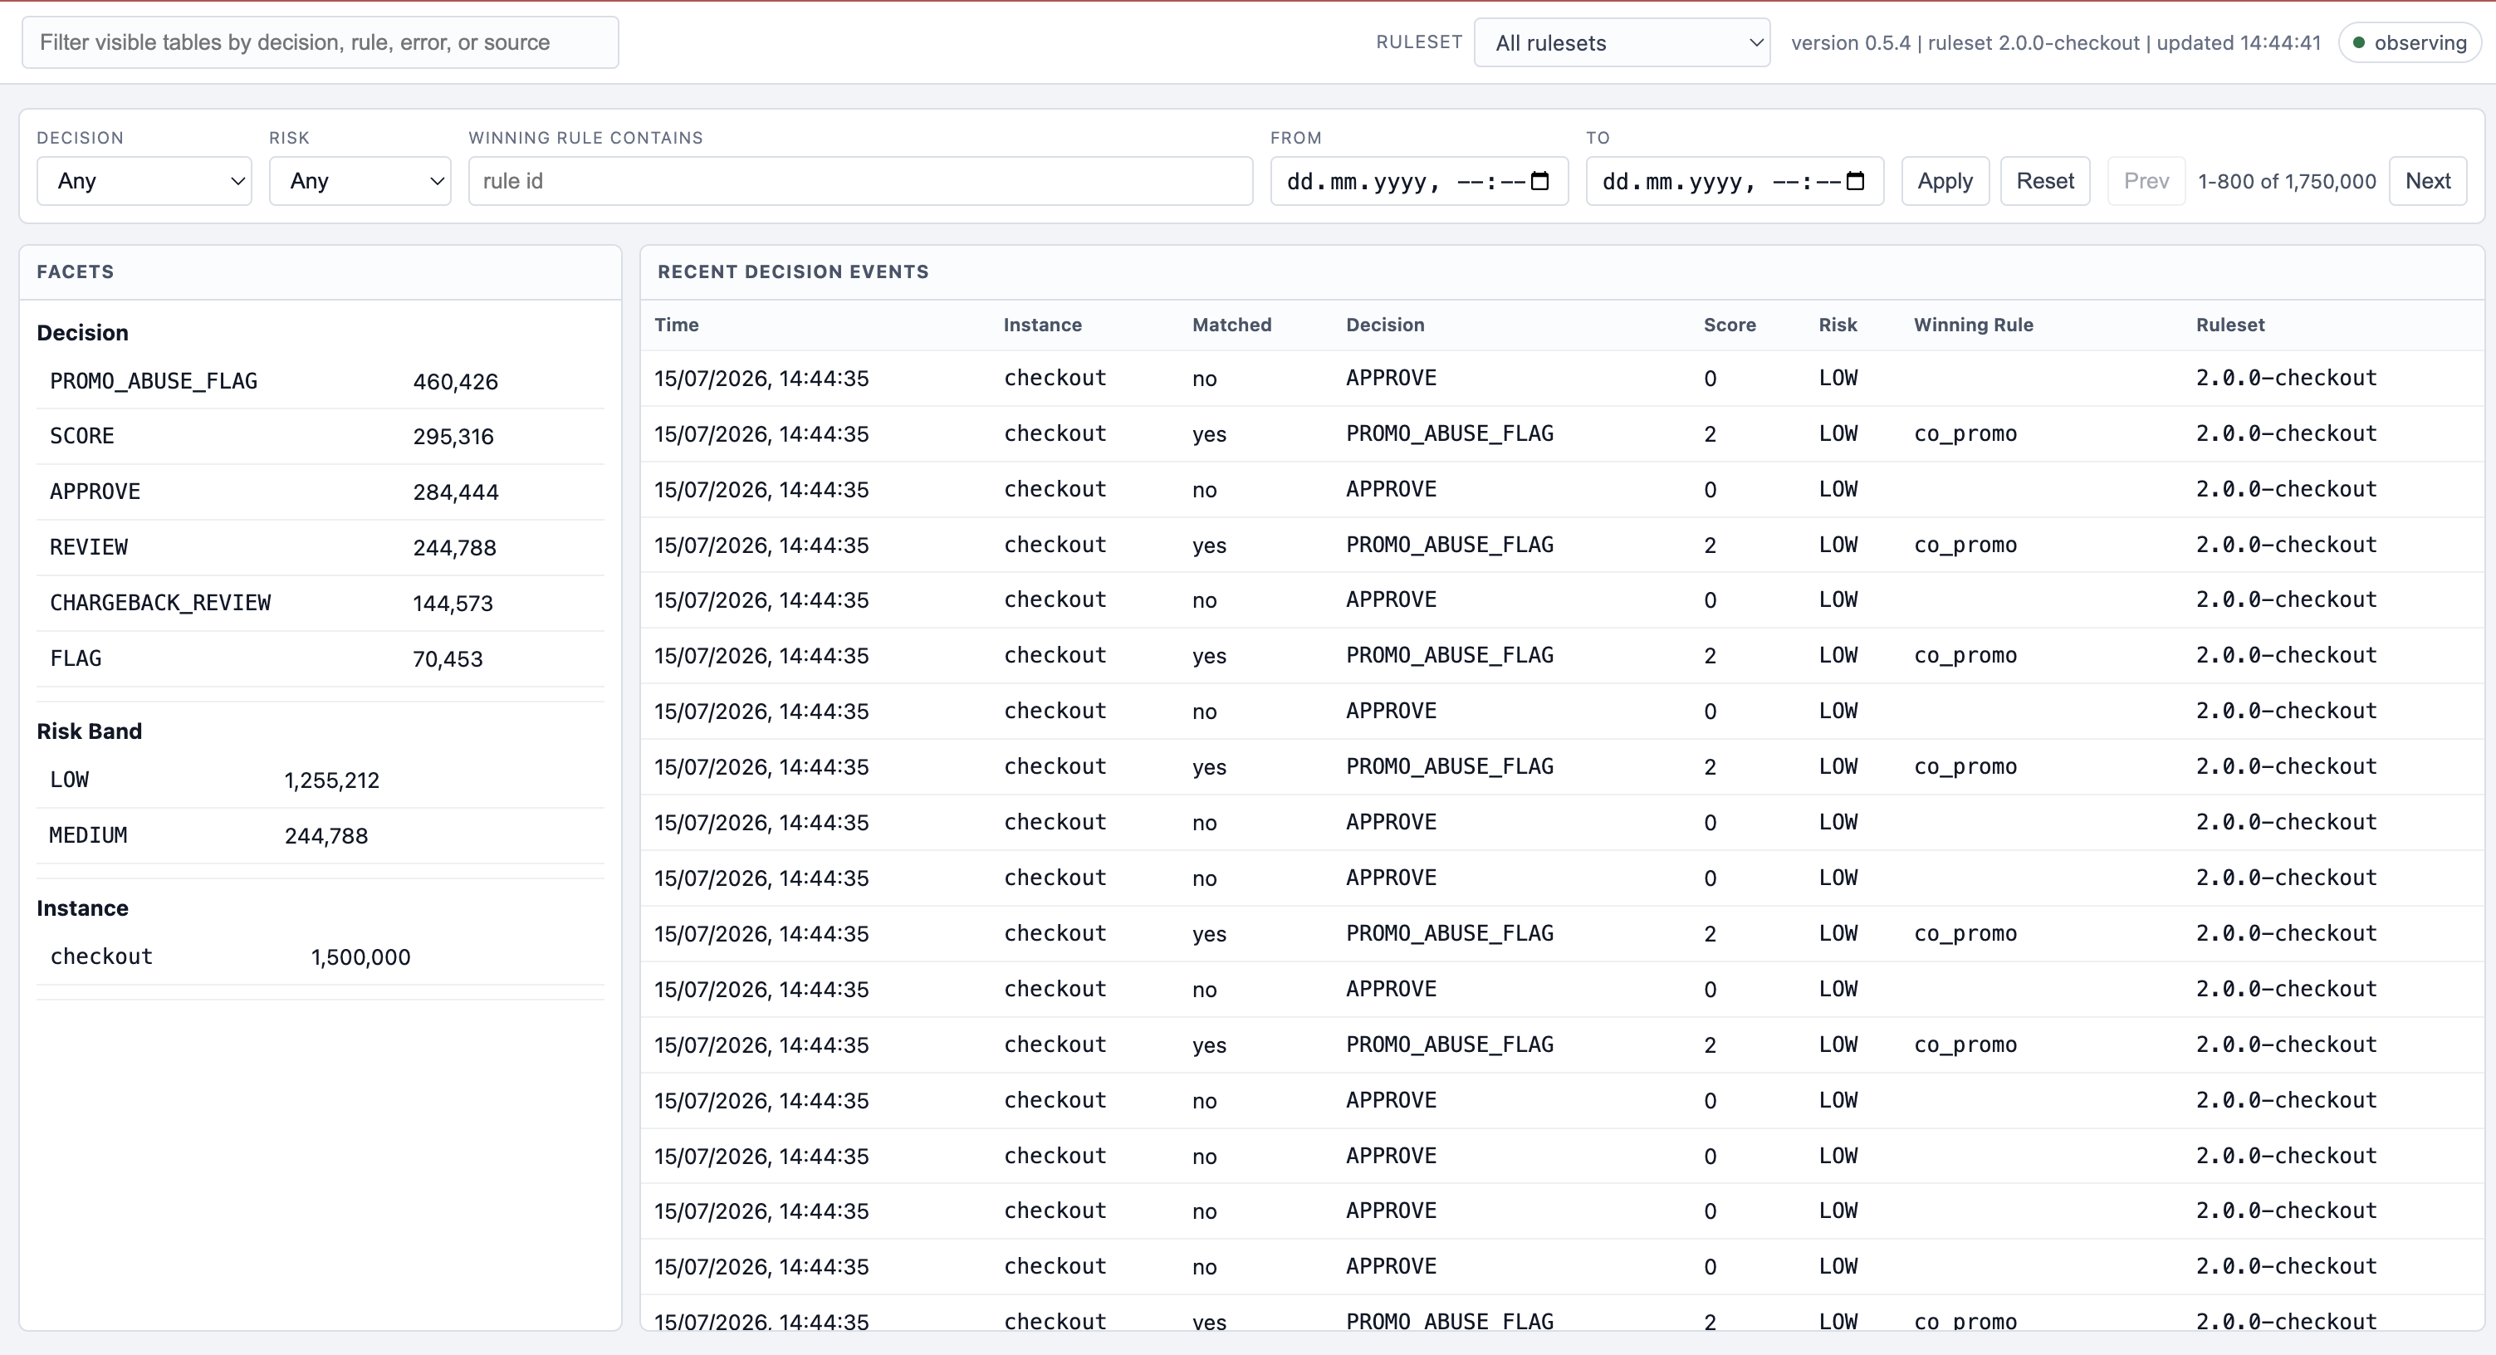Click the Matched column header

pyautogui.click(x=1231, y=325)
